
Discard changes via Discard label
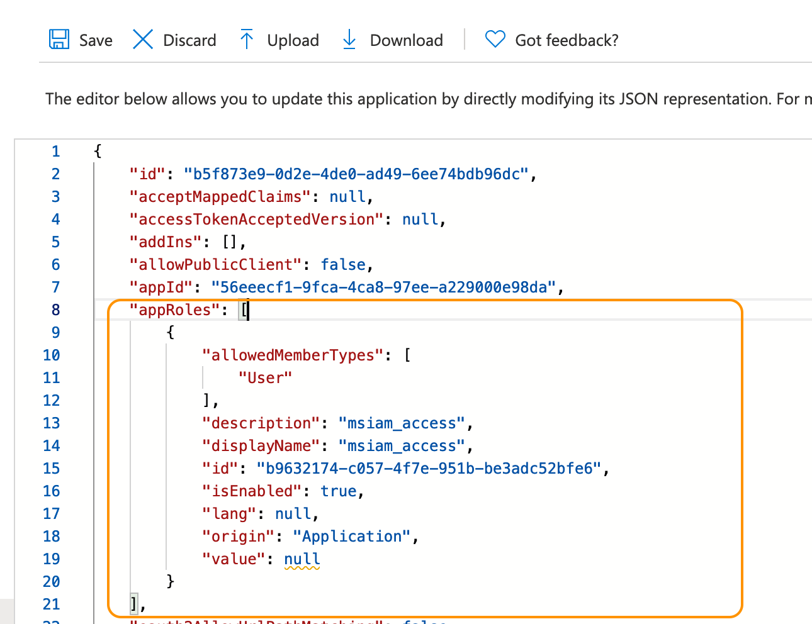(x=189, y=40)
